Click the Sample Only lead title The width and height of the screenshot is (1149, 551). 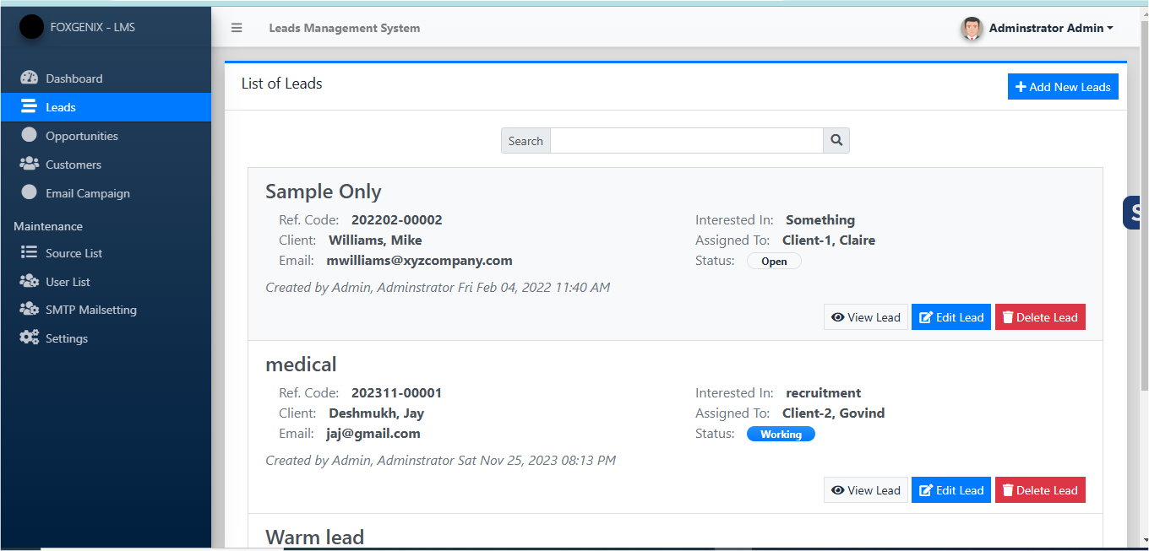click(x=324, y=192)
